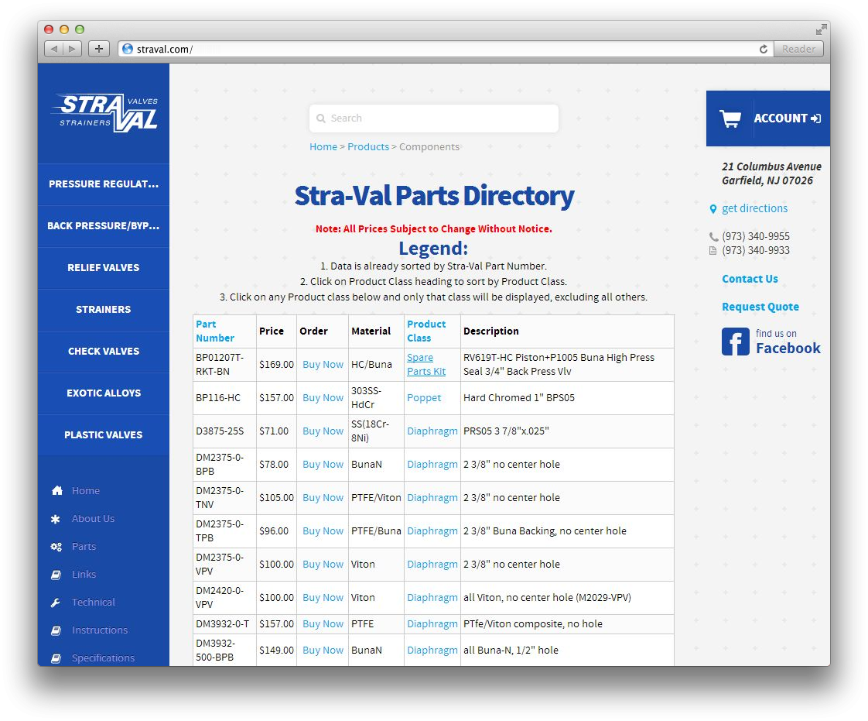Open the Request Quote link
The width and height of the screenshot is (868, 721).
pos(760,307)
